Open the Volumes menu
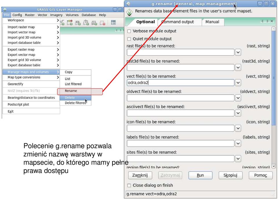278x199 pixels. 72,15
